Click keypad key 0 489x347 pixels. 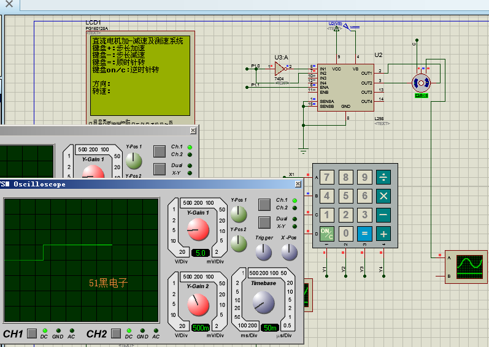345,234
